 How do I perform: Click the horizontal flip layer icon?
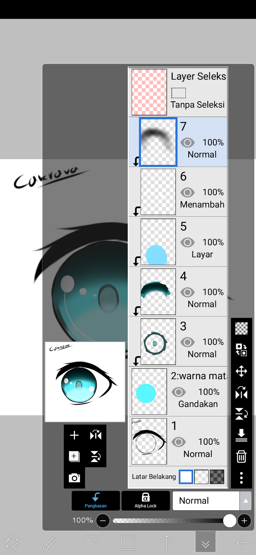point(241,393)
